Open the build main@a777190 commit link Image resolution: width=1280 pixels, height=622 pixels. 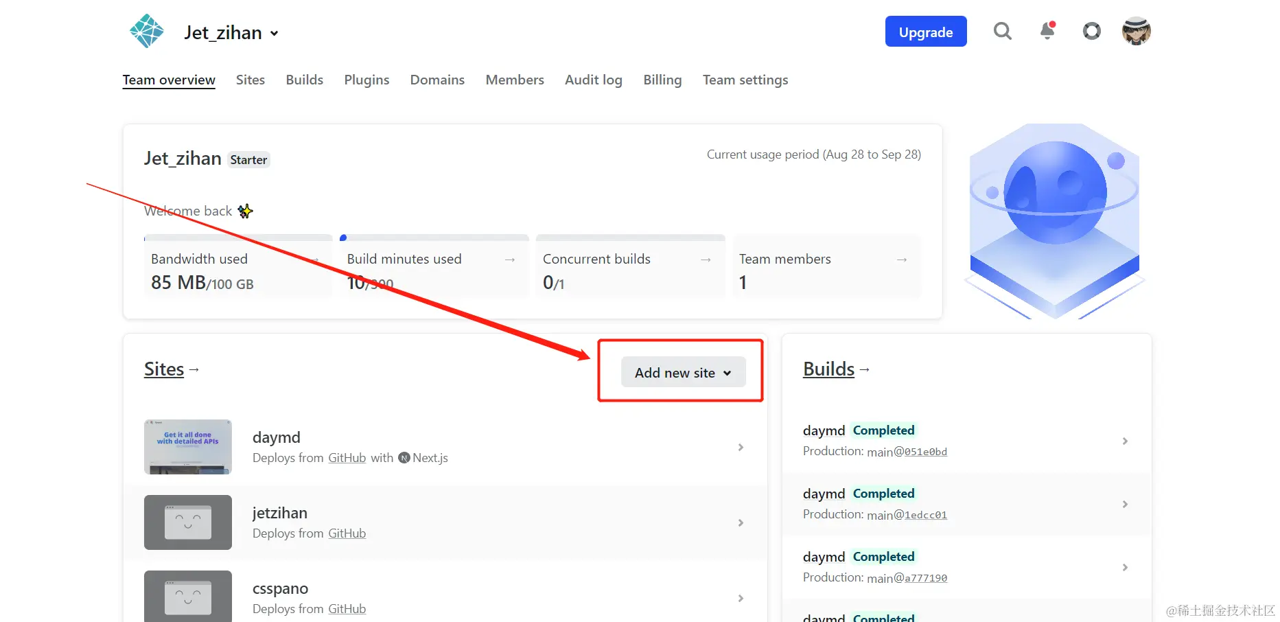click(926, 578)
